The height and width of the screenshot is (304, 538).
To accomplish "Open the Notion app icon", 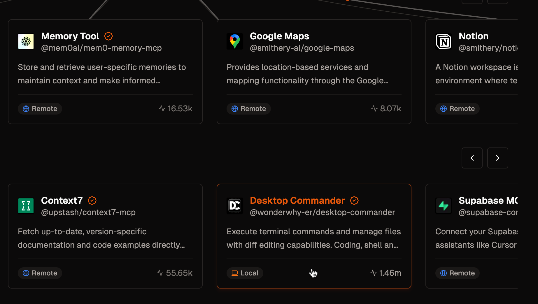I will pyautogui.click(x=444, y=41).
